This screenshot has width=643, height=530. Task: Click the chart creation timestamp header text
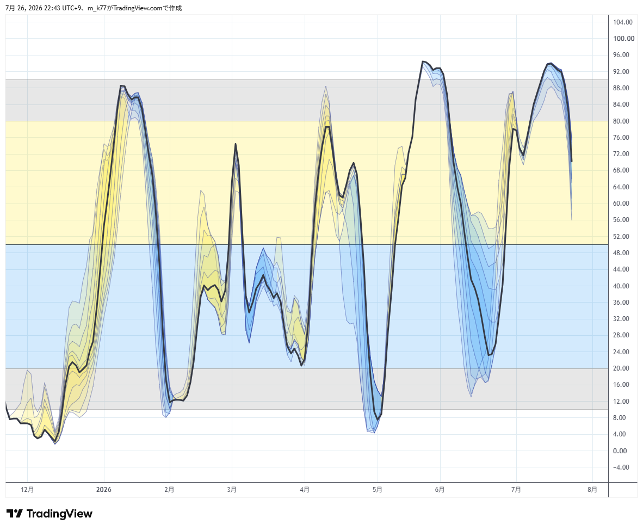[94, 8]
